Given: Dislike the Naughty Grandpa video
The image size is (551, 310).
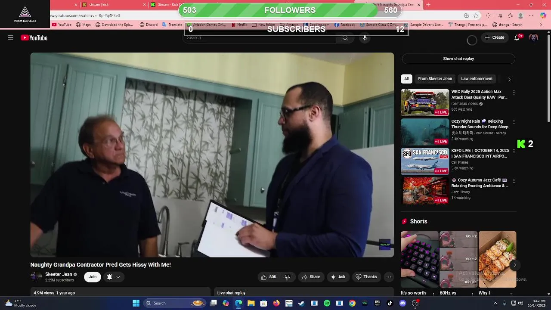Looking at the screenshot, I should pos(288,277).
